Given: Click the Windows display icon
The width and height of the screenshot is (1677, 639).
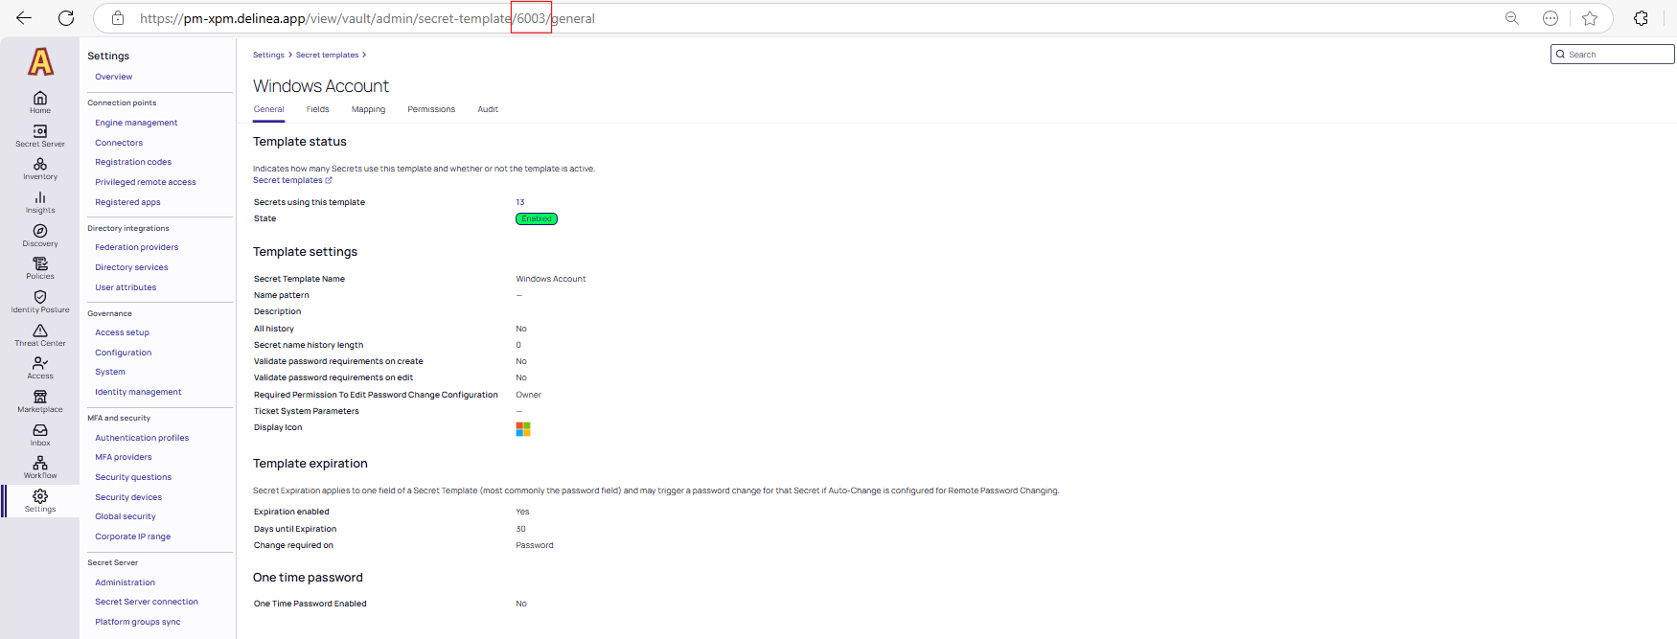Looking at the screenshot, I should tap(523, 429).
